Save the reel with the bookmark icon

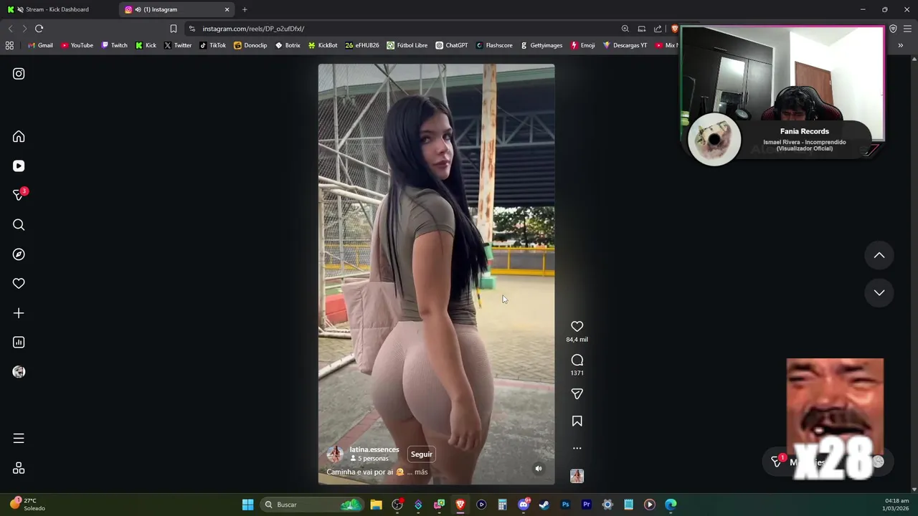click(577, 421)
